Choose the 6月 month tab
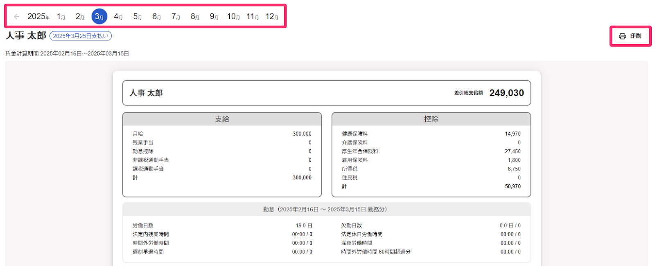The image size is (655, 266). [x=156, y=17]
